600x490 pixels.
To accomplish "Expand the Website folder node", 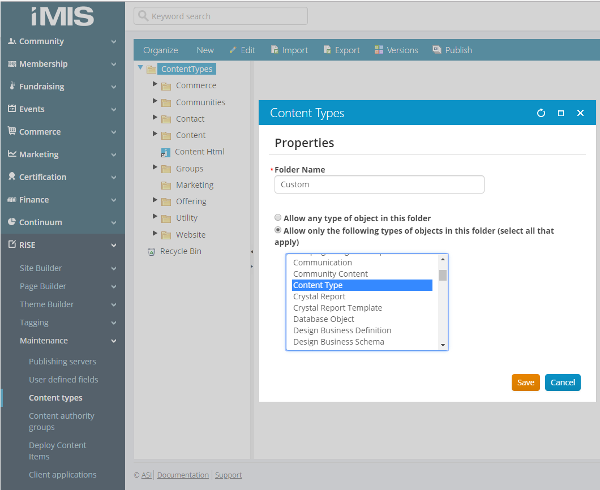I will coord(155,234).
